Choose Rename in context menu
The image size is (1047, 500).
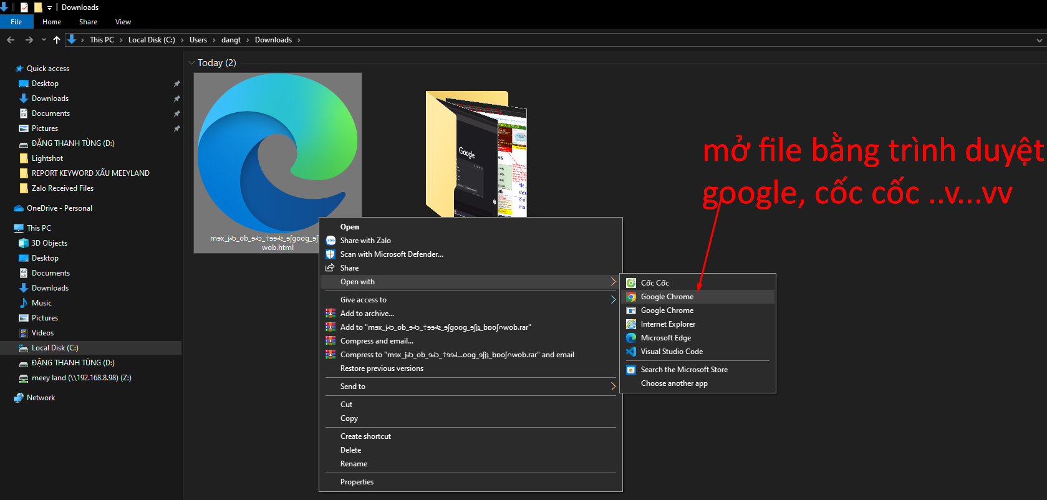tap(471, 464)
